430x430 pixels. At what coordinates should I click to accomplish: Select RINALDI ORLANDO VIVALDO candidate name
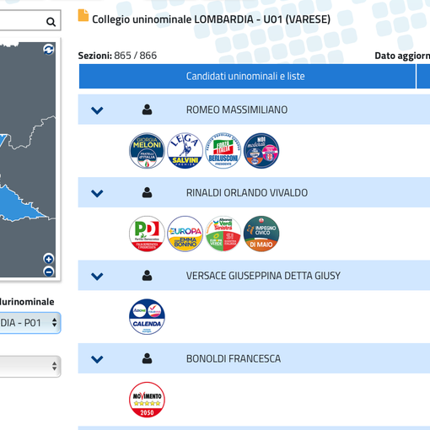point(247,192)
